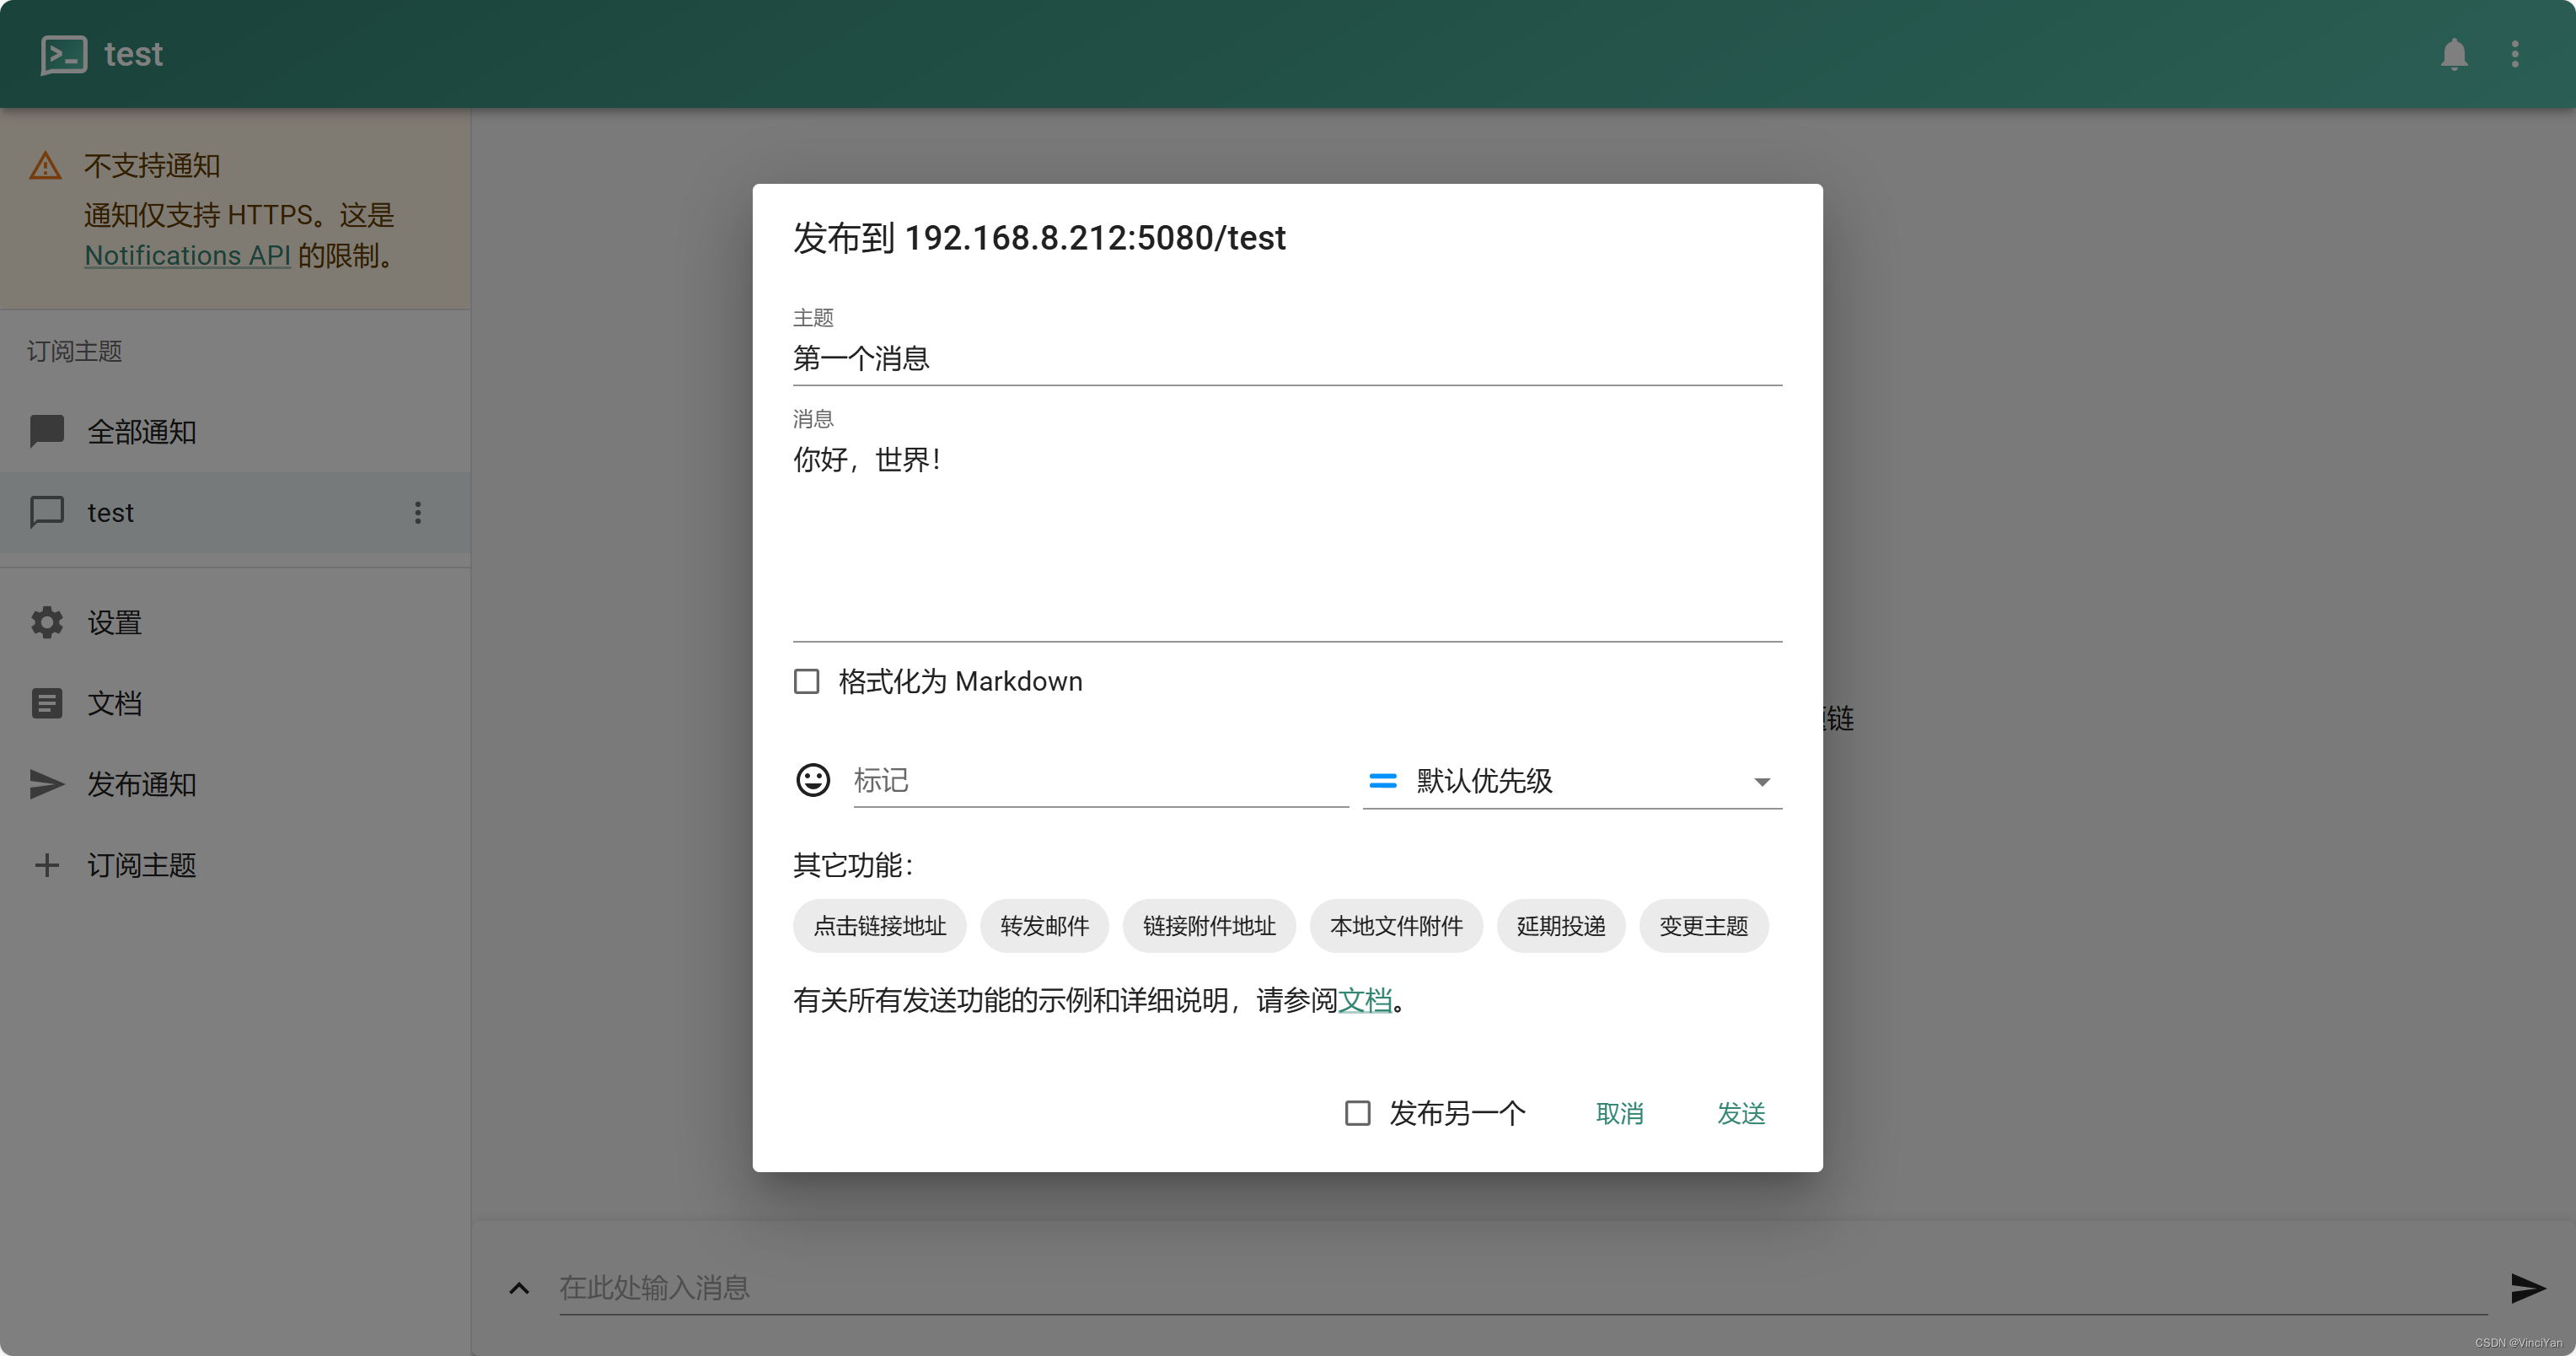2576x1356 pixels.
Task: Add 转发邮件 forward email chip
Action: click(1044, 926)
